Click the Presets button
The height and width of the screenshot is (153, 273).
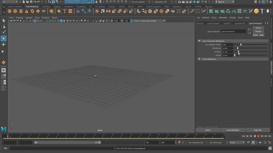point(258,31)
